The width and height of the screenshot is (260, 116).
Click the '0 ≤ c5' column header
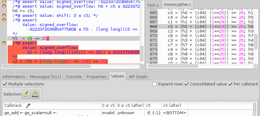click(108, 106)
